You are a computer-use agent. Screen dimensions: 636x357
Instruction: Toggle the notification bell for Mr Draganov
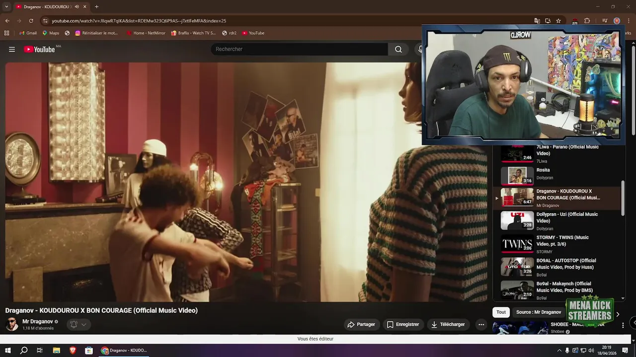click(x=74, y=325)
